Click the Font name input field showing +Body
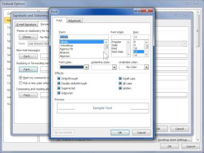204x153 pixels. (x=84, y=37)
